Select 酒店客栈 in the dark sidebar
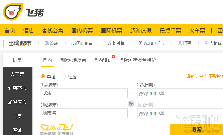Image resolution: width=223 pixels, height=135 pixels. pyautogui.click(x=17, y=88)
